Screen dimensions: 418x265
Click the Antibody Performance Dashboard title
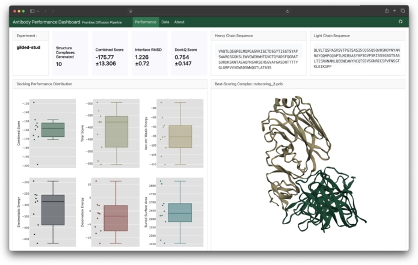coord(46,22)
